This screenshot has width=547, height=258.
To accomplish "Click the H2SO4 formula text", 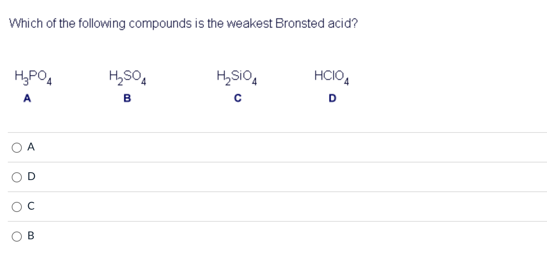I will point(127,77).
